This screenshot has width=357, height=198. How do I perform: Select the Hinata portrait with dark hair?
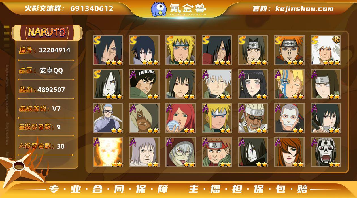[x=253, y=84]
